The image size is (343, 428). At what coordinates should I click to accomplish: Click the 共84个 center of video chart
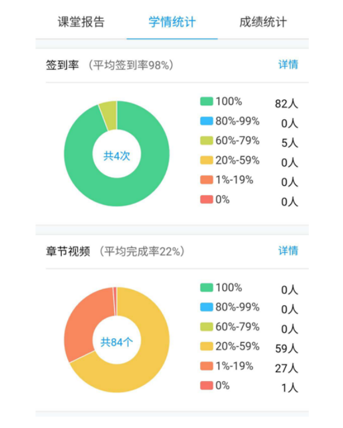(x=116, y=342)
